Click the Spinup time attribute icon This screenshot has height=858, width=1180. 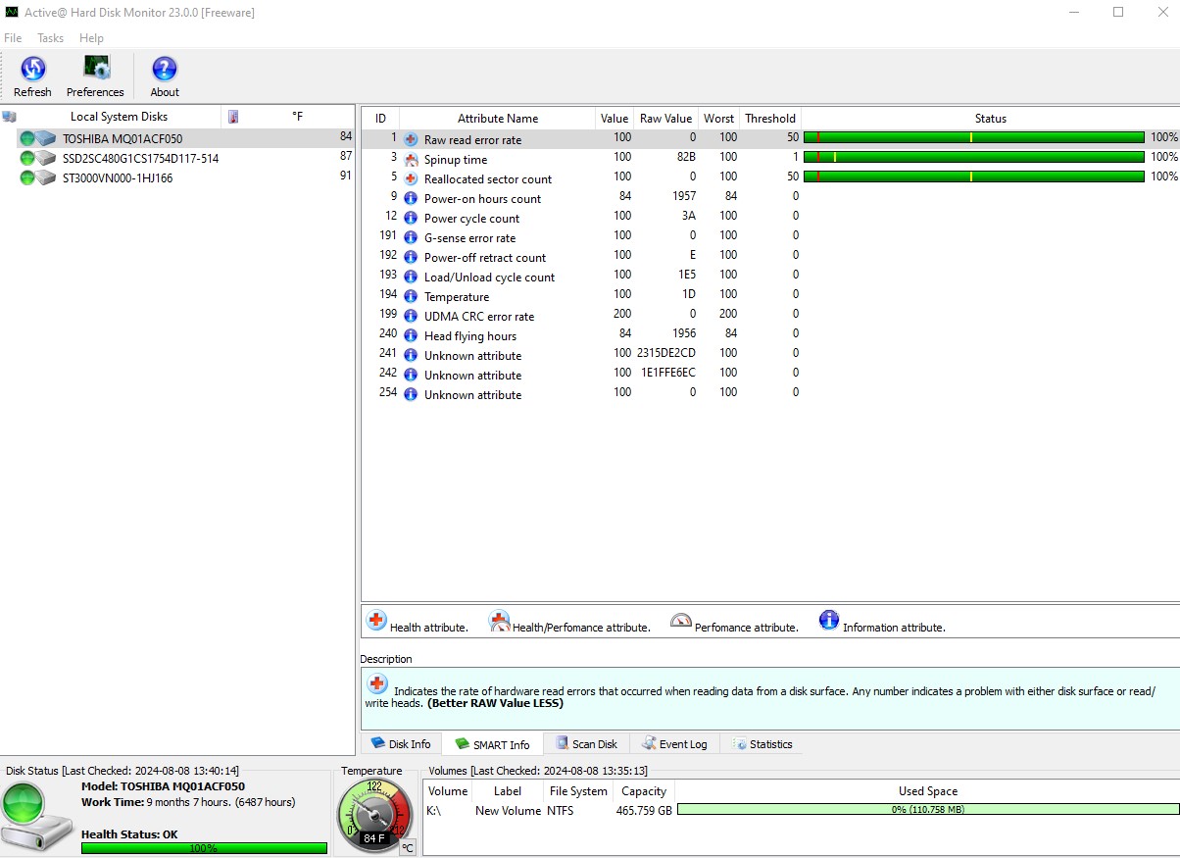[411, 160]
